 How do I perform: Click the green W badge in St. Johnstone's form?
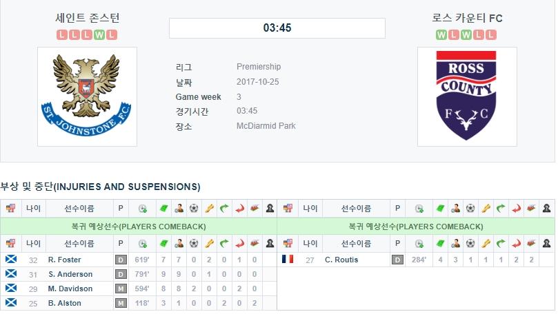click(99, 35)
